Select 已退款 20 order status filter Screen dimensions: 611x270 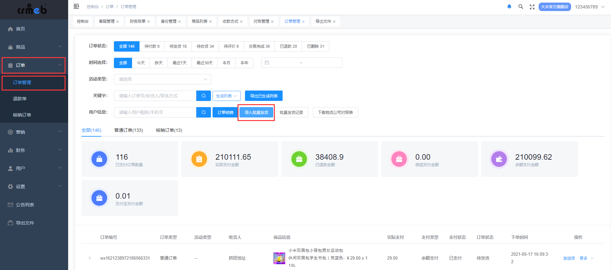pos(288,46)
